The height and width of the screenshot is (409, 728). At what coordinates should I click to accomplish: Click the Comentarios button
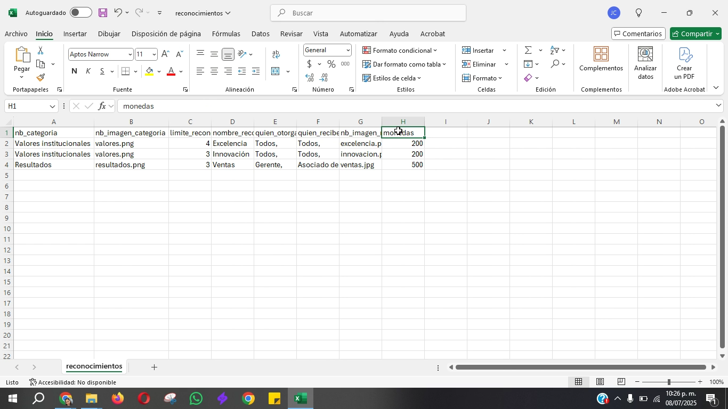click(x=638, y=34)
